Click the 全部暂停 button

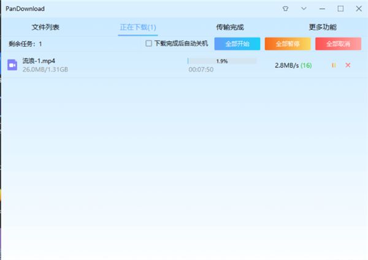click(x=288, y=44)
